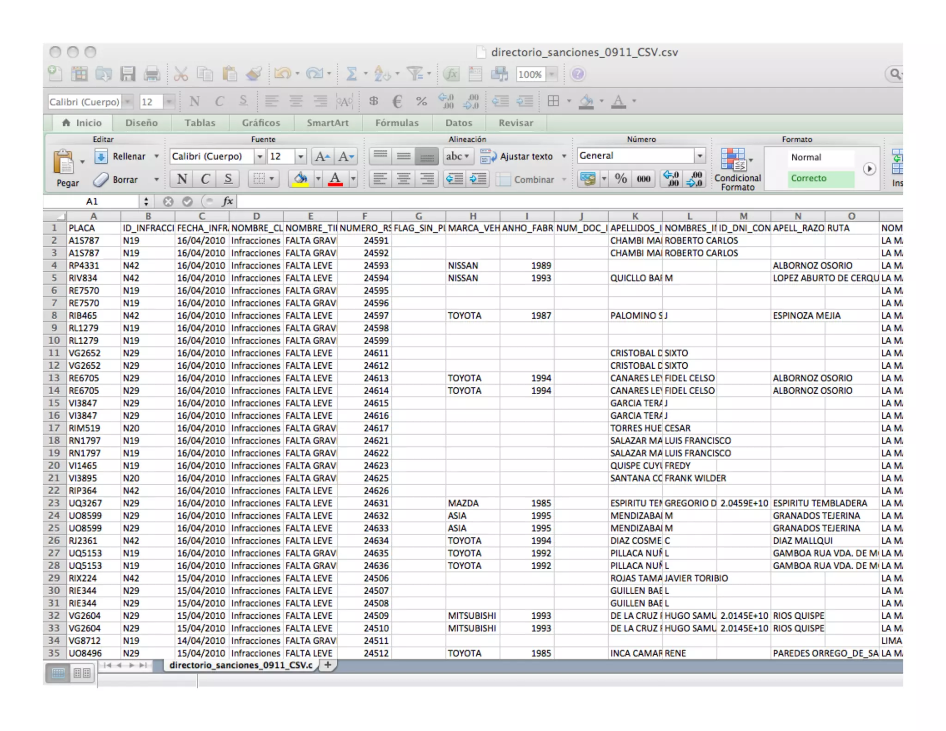Click the A1 name box field
Image resolution: width=946 pixels, height=731 pixels.
pyautogui.click(x=92, y=201)
